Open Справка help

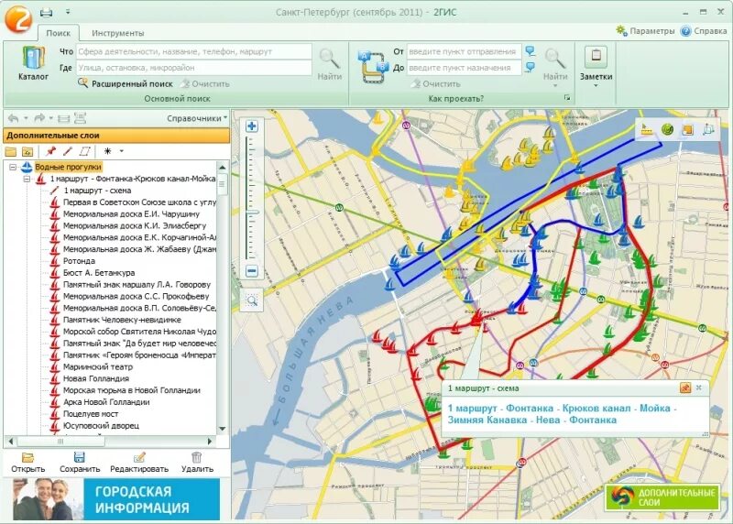click(x=704, y=31)
